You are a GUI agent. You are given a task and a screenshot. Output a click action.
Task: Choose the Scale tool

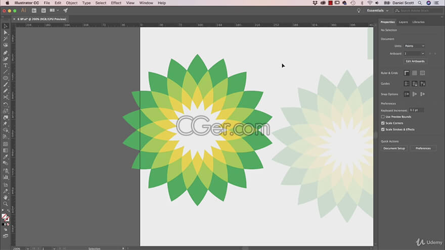pos(6,111)
